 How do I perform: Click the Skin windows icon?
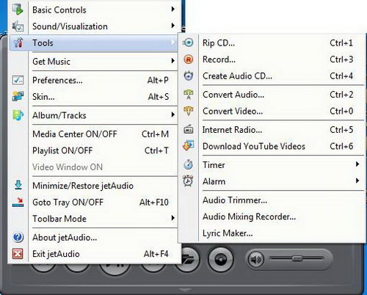[x=18, y=96]
